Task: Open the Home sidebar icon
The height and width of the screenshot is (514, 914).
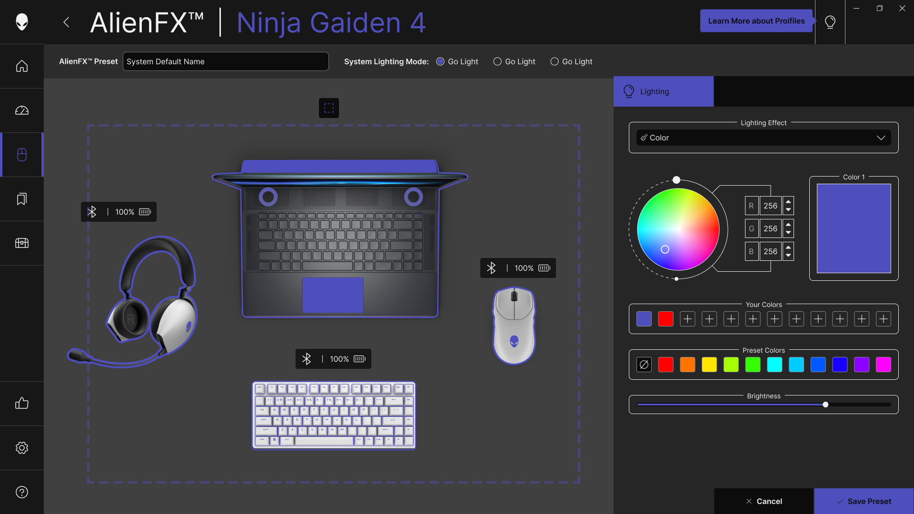Action: point(22,66)
